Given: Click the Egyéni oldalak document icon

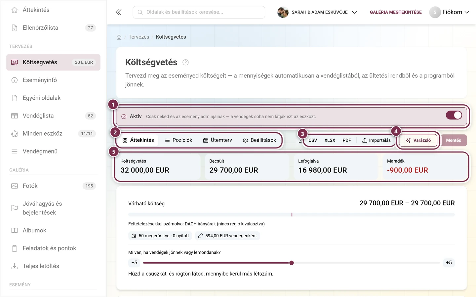Looking at the screenshot, I should coord(15,98).
